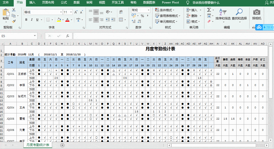Decrease font size with small A
274x149 pixels.
pos(81,12)
